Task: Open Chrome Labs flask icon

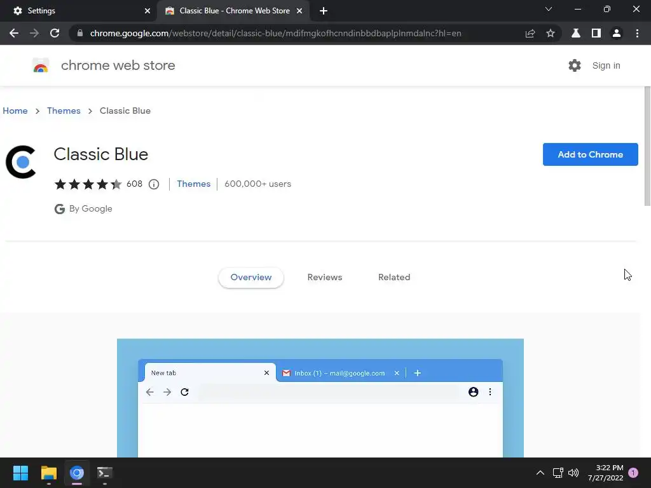Action: pyautogui.click(x=576, y=33)
